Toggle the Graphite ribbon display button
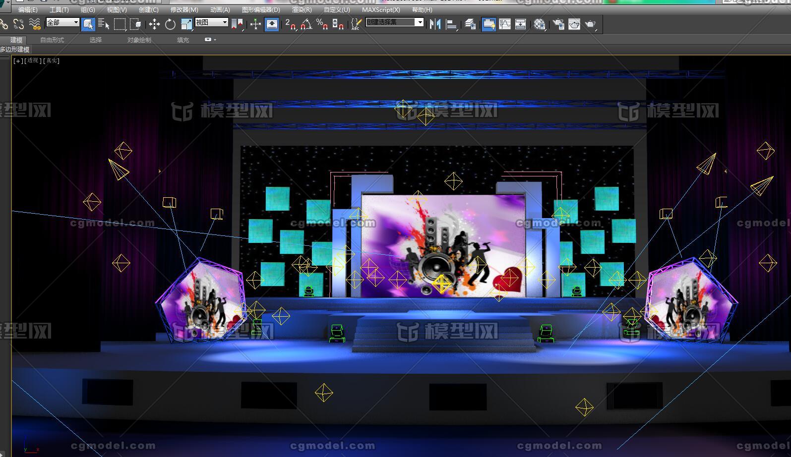This screenshot has height=457, width=791. pos(488,24)
